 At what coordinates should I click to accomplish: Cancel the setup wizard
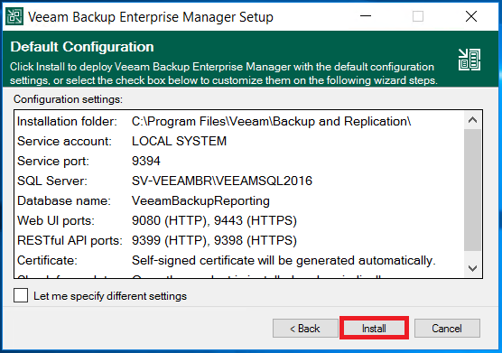[x=447, y=328]
